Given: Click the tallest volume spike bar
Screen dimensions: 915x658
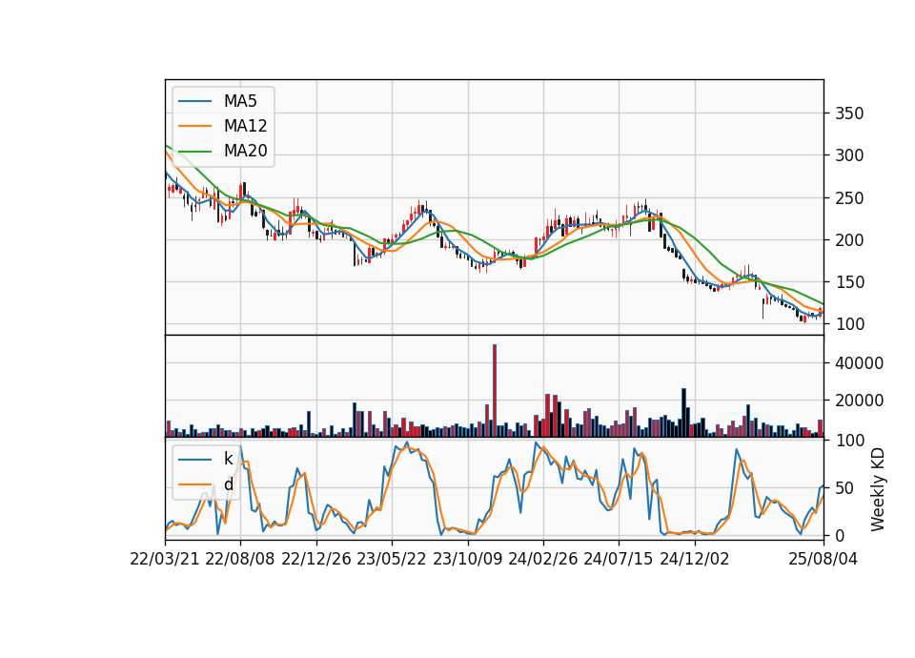Looking at the screenshot, I should pyautogui.click(x=495, y=391).
